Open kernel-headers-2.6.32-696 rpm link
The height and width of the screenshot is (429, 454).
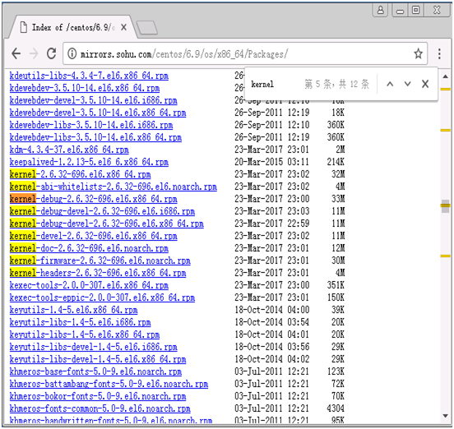[x=98, y=273]
